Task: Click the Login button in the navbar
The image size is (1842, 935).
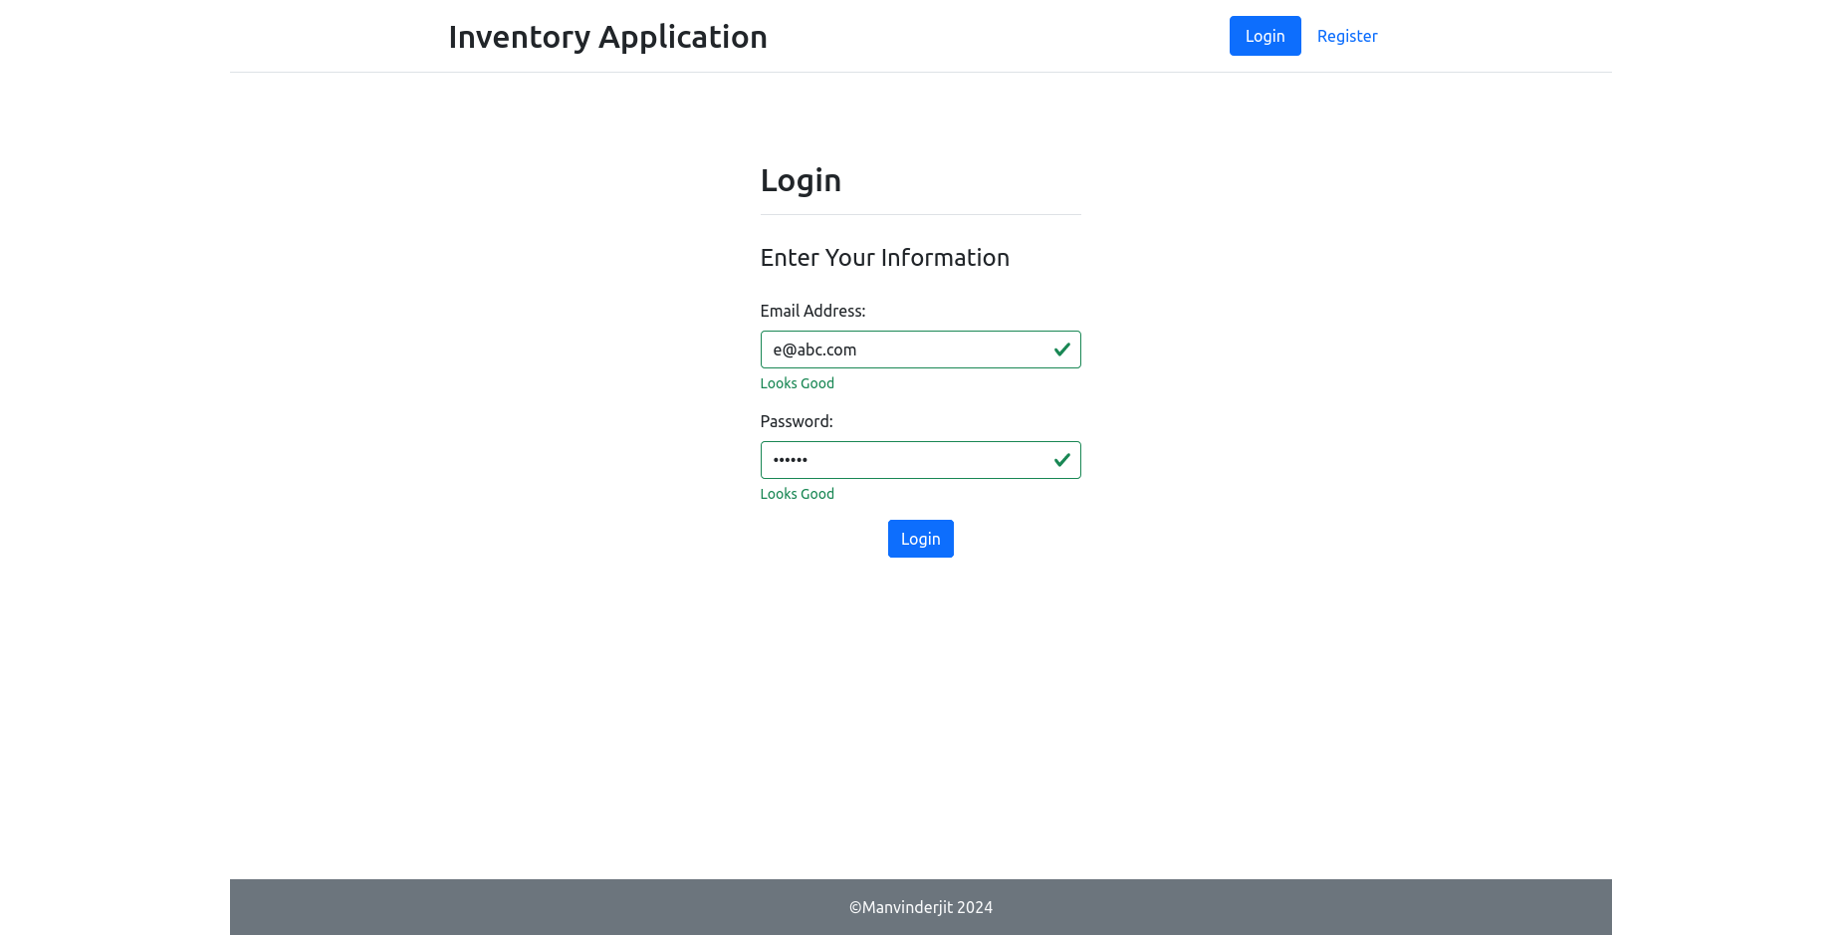Action: click(x=1265, y=36)
